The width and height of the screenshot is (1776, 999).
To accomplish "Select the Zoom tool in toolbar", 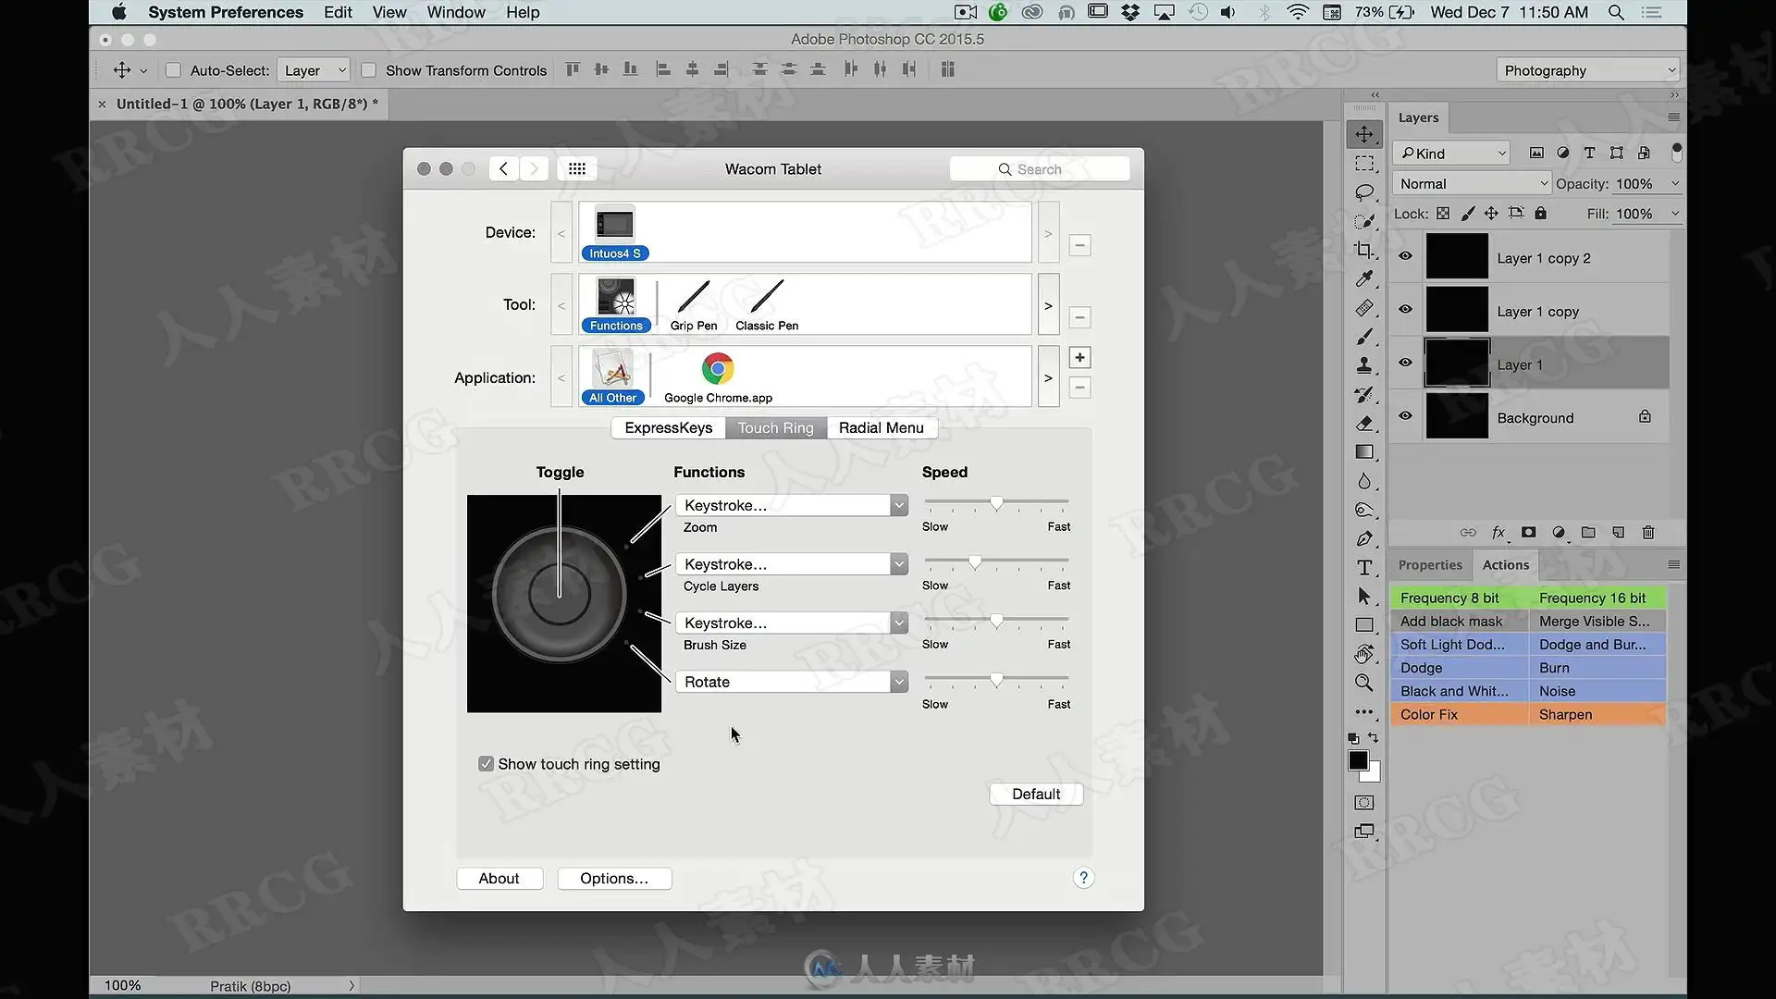I will [x=1364, y=683].
